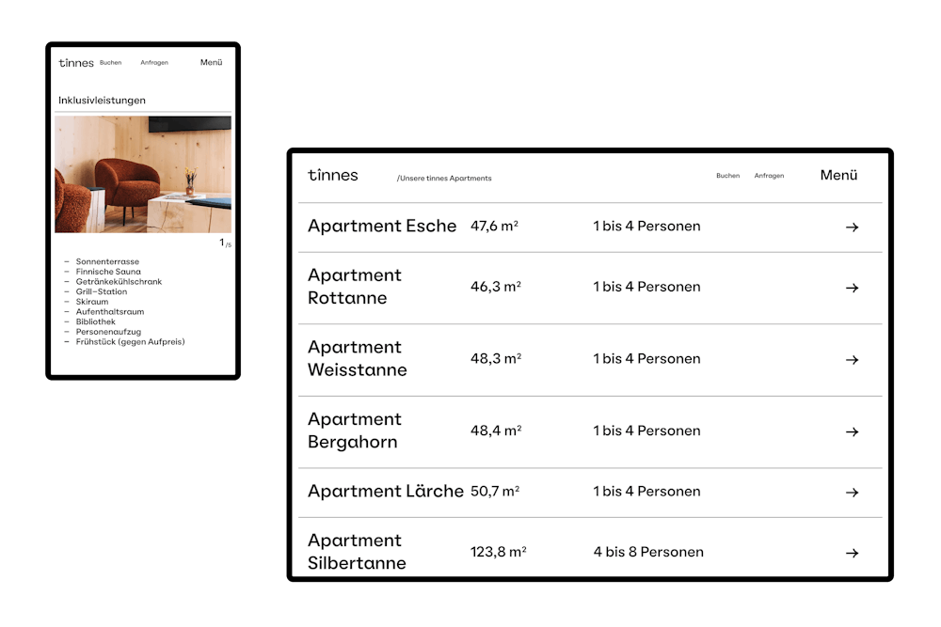The height and width of the screenshot is (627, 941).
Task: Click the arrow icon for Apartment Esche
Action: click(x=852, y=227)
